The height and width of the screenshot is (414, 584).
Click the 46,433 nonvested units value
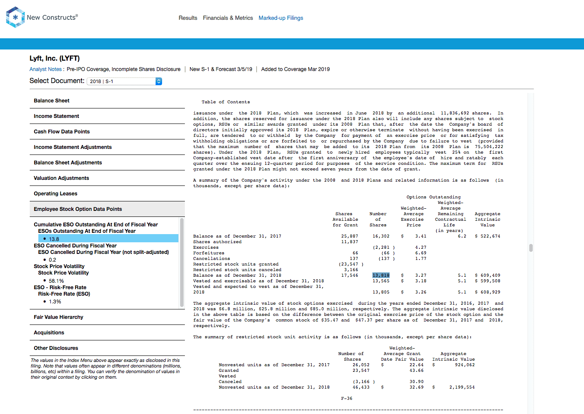pos(361,387)
